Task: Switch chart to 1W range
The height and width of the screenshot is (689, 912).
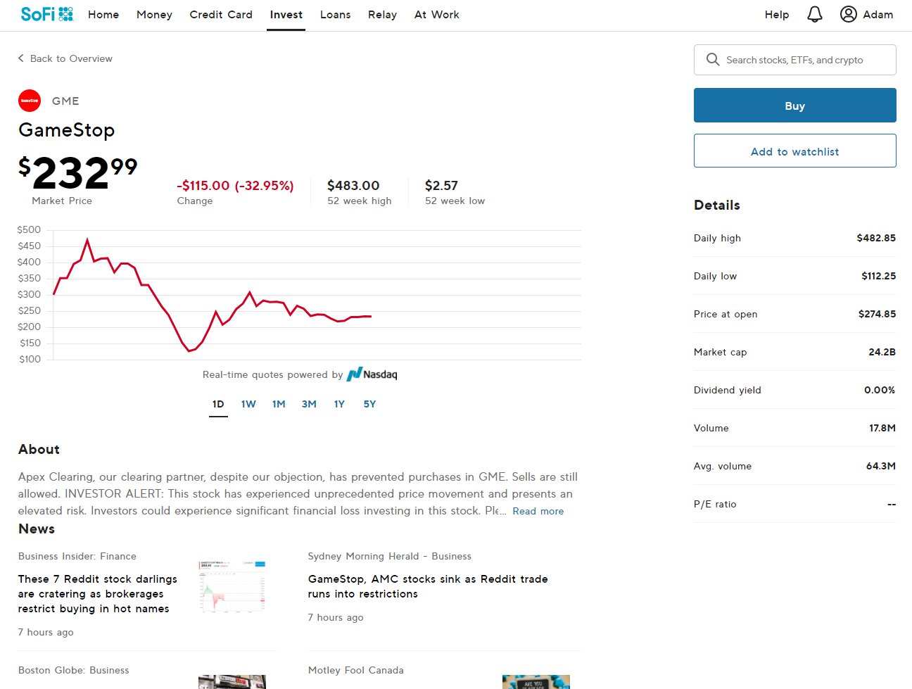Action: (248, 404)
